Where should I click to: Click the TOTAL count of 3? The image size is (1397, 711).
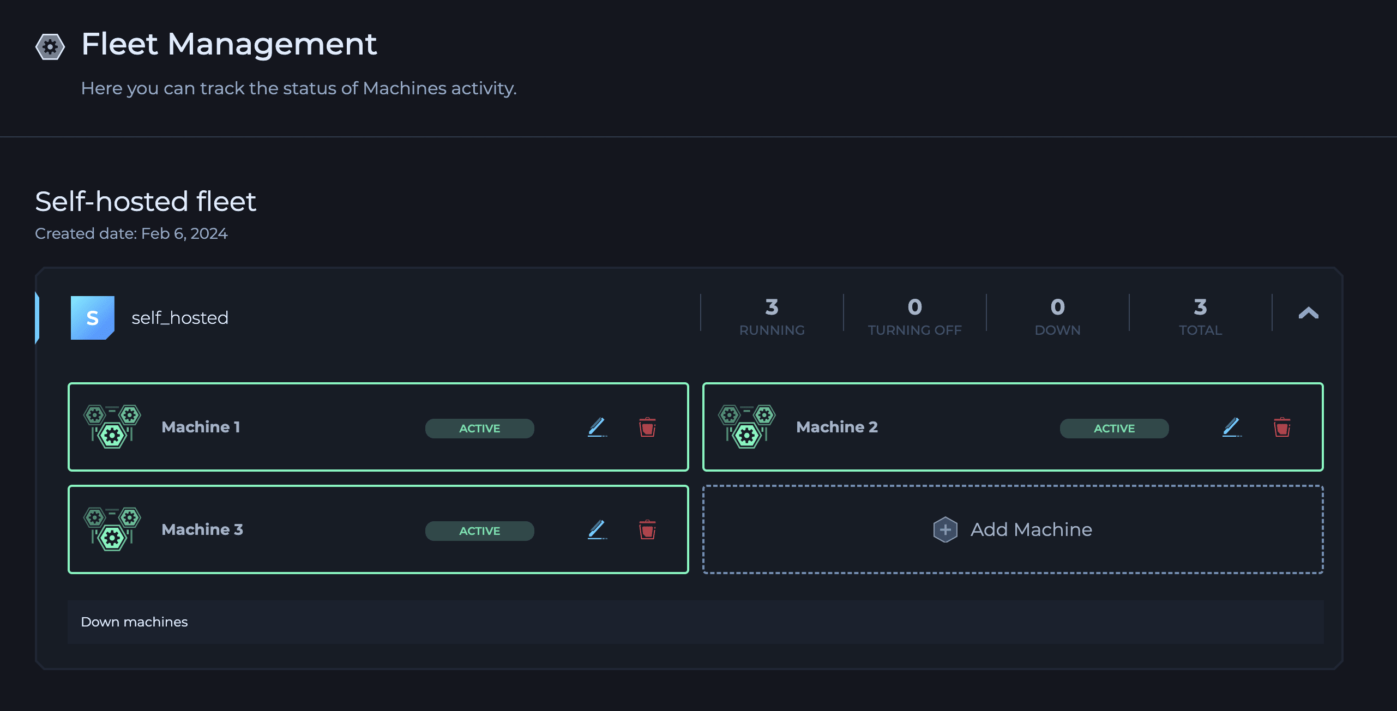click(x=1200, y=308)
